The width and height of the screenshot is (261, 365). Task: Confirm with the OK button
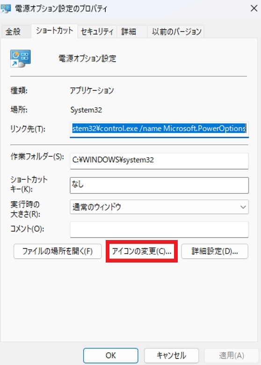[x=111, y=356]
